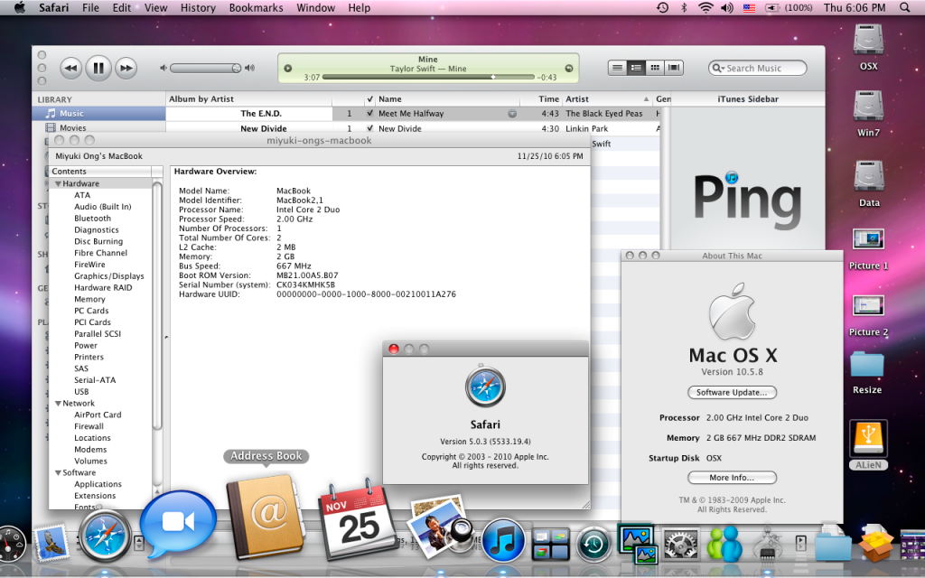The width and height of the screenshot is (925, 578).
Task: Open Time Machine from the Dock
Action: click(x=594, y=543)
